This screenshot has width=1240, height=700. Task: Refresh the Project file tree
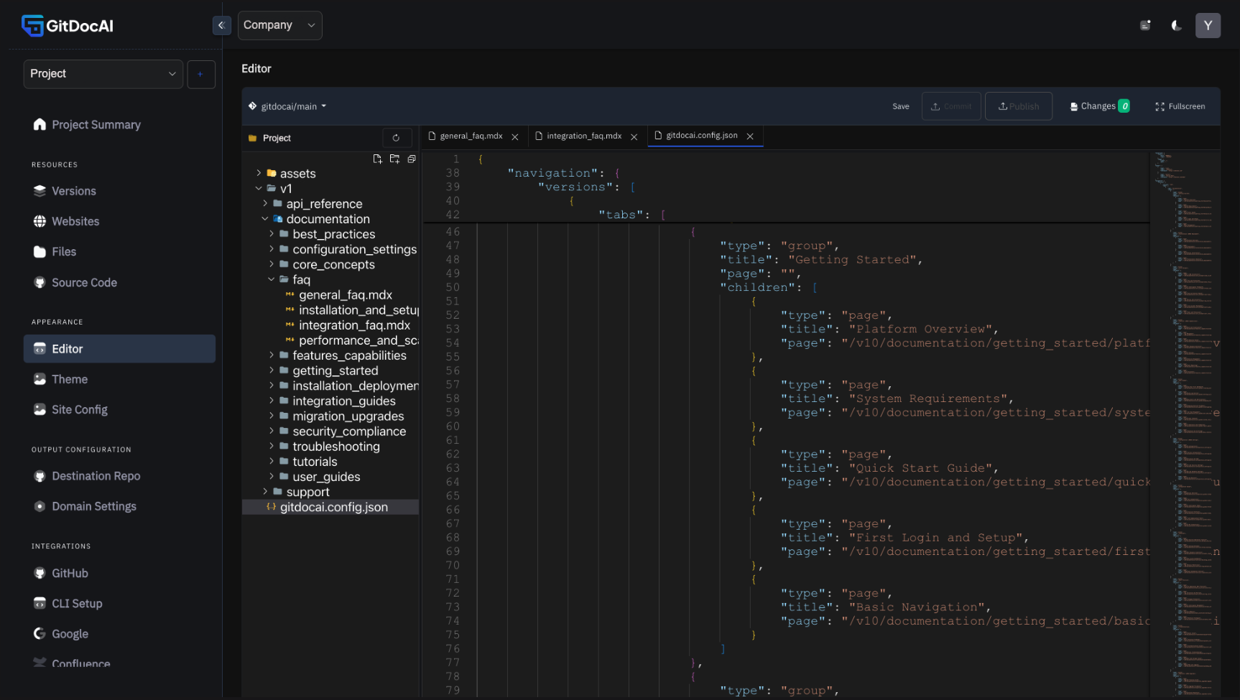[x=396, y=138]
